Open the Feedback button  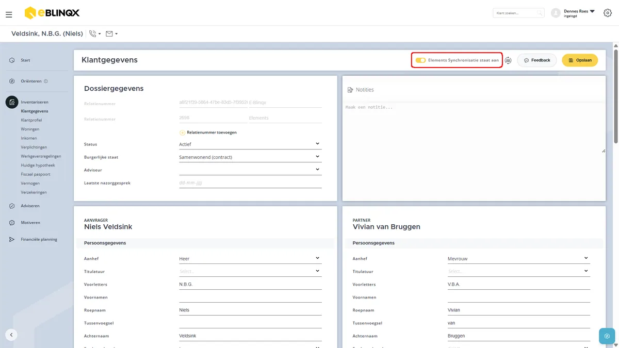(537, 60)
